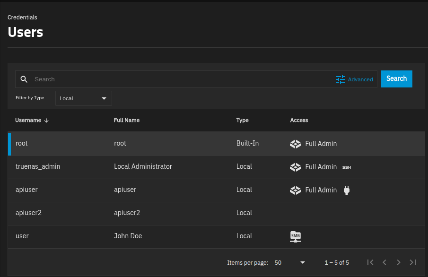Open the Filter by Type dropdown
Viewport: 428px width, 277px height.
[84, 98]
